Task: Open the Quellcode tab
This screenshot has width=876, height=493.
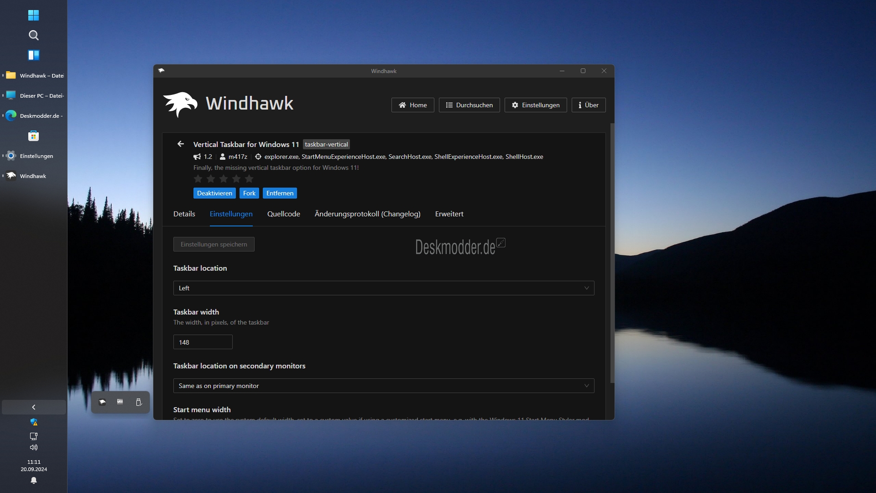Action: point(284,214)
